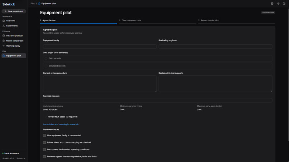Click the Sidekick v2.0 version text
289x162 pixels.
click(x=8, y=158)
